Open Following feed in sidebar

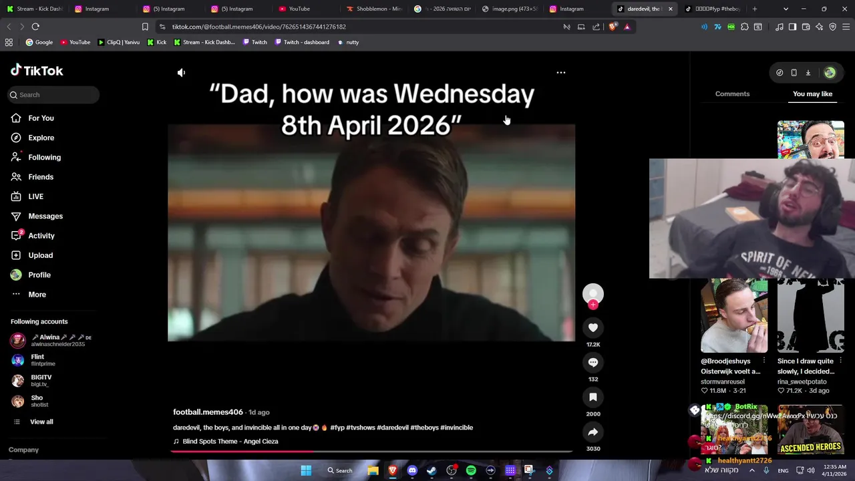point(44,157)
